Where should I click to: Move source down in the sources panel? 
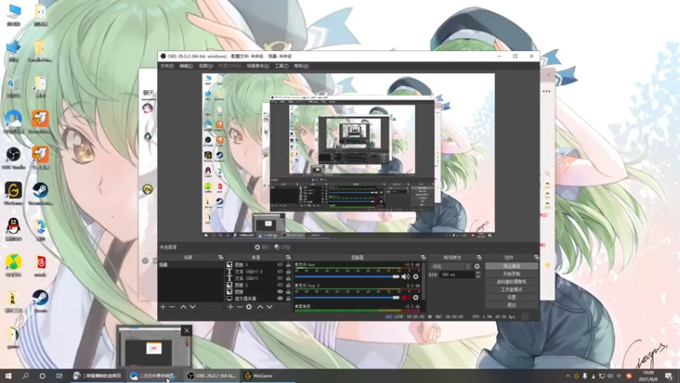[269, 307]
